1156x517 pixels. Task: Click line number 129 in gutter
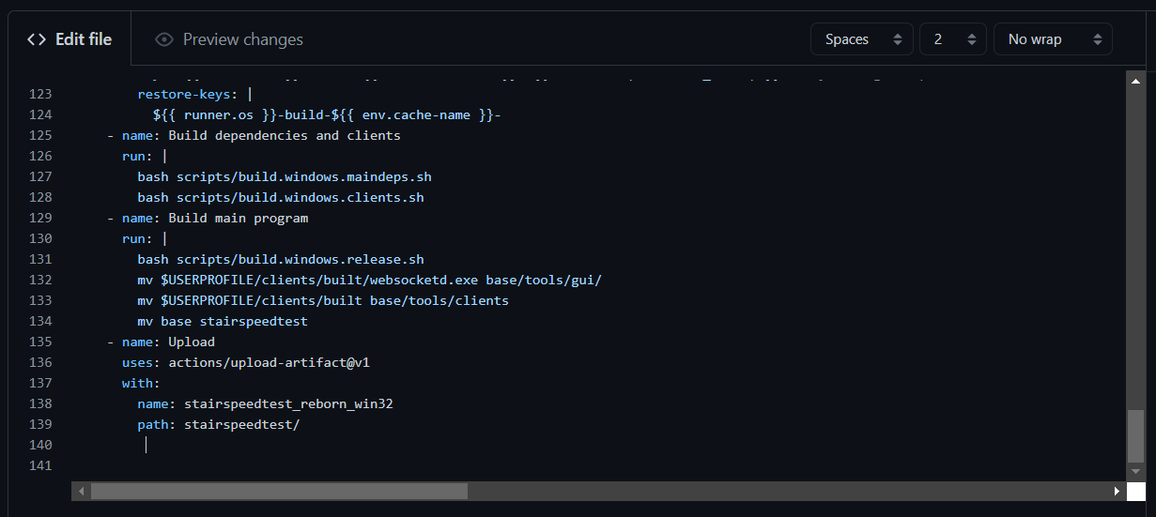tap(40, 219)
